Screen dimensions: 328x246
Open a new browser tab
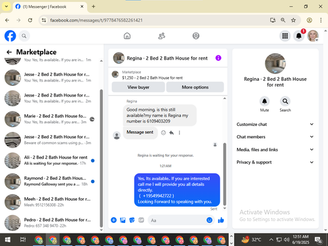tap(93, 7)
